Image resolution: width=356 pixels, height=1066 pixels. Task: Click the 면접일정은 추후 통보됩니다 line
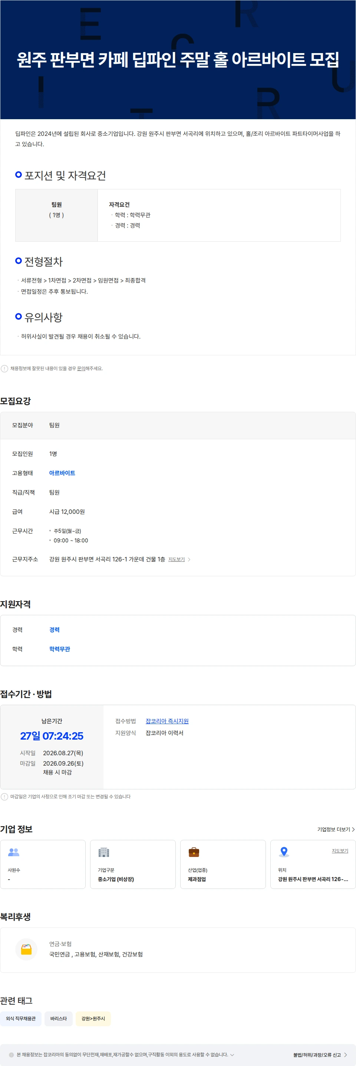point(55,291)
